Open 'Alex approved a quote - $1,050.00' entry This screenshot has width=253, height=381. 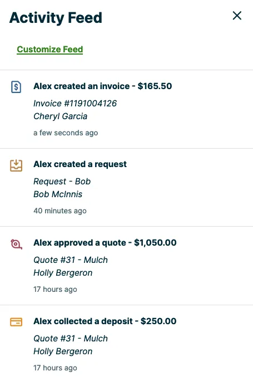(x=105, y=243)
